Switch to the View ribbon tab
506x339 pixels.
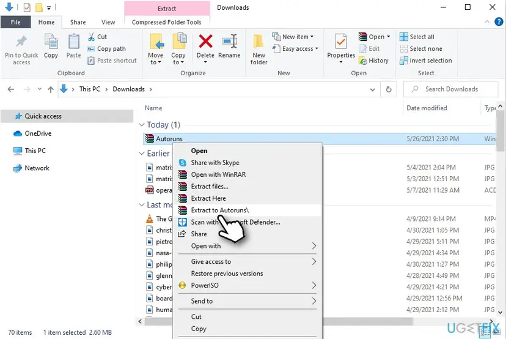(108, 22)
